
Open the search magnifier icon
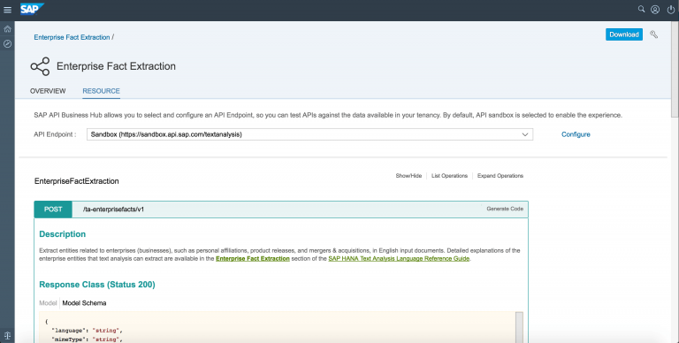click(641, 9)
